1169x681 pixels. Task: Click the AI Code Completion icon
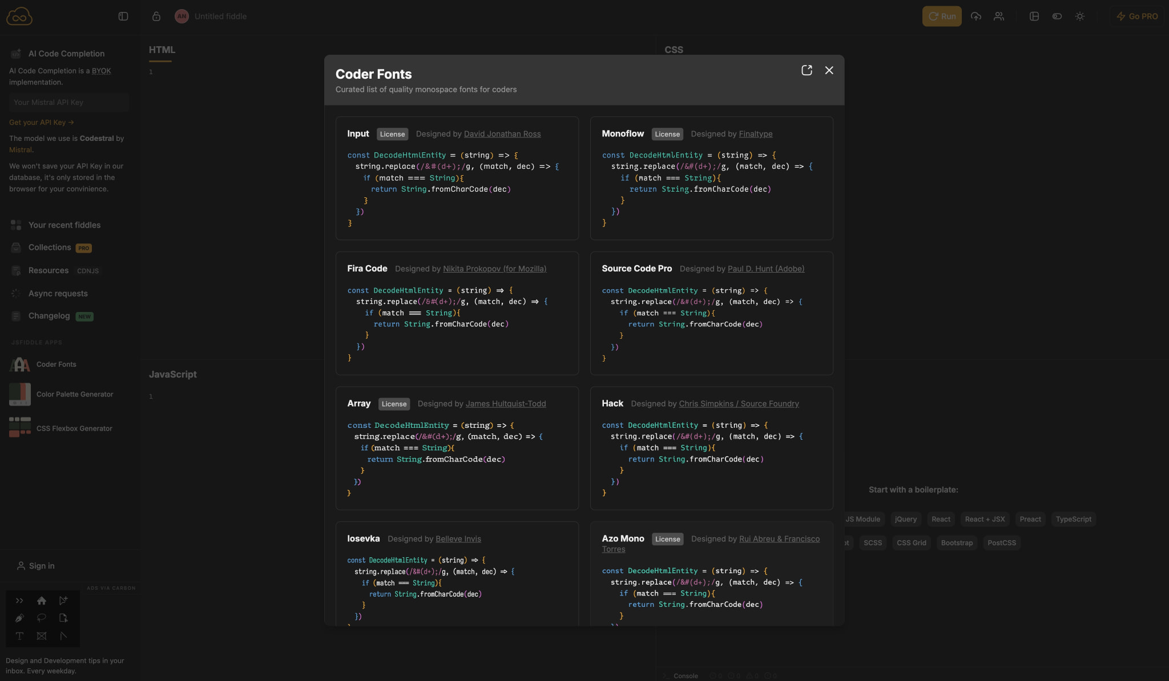pyautogui.click(x=16, y=54)
